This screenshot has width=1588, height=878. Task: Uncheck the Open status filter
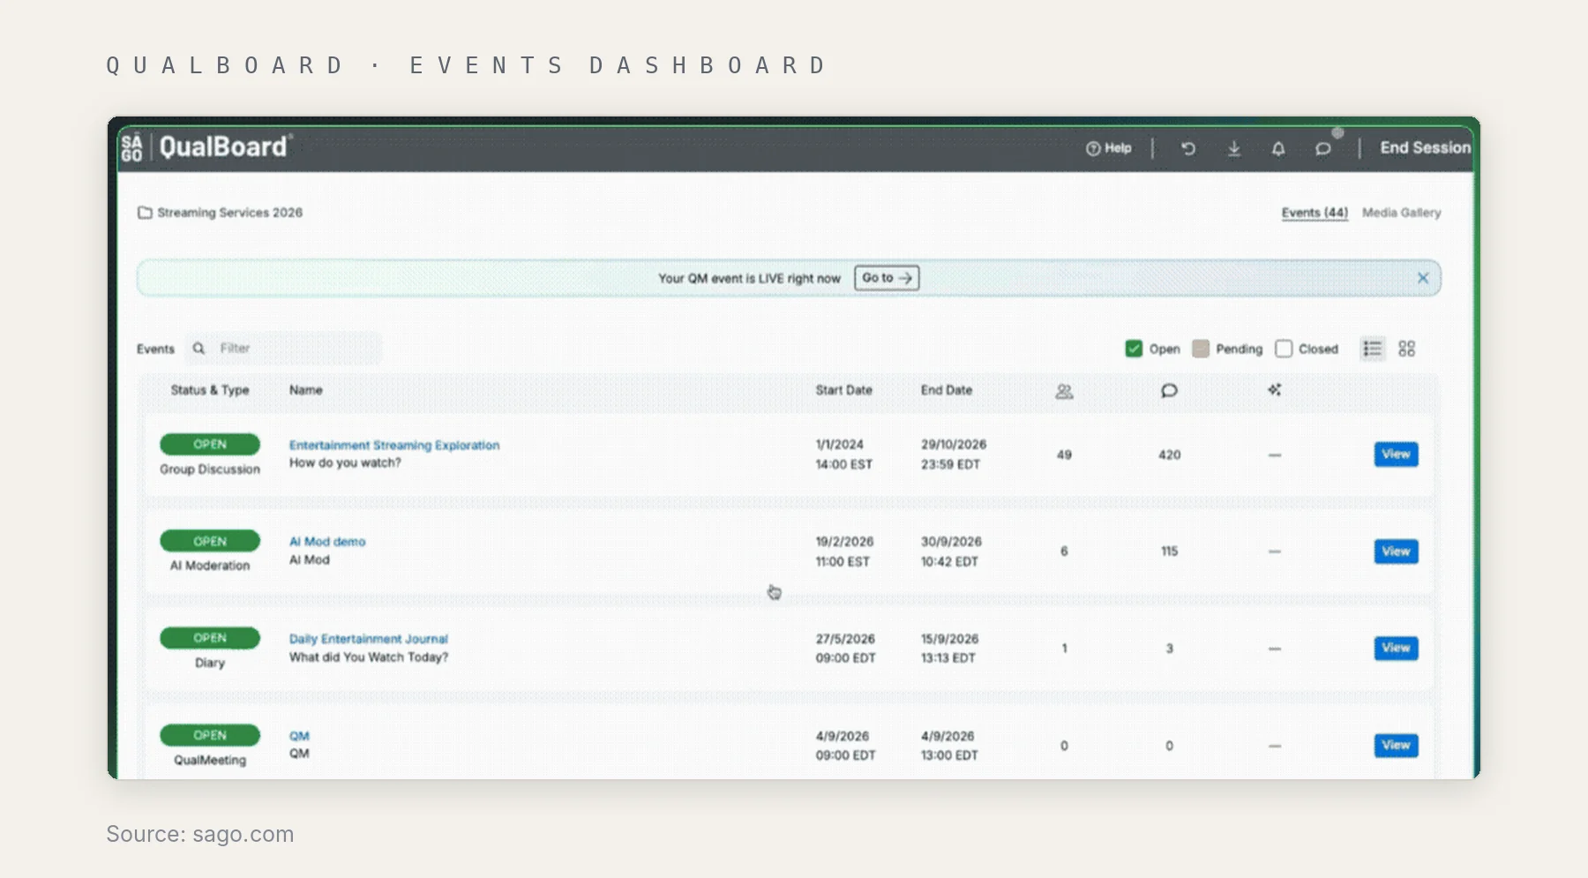pos(1134,349)
